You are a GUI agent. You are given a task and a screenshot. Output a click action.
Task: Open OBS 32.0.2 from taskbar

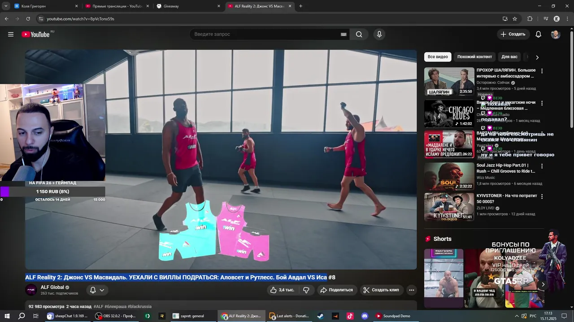[115, 316]
